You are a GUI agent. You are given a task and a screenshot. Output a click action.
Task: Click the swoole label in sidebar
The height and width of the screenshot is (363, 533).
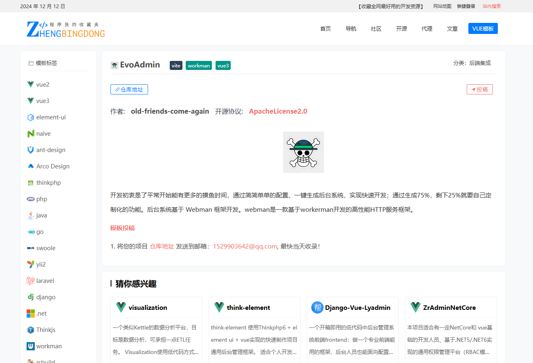click(x=46, y=248)
